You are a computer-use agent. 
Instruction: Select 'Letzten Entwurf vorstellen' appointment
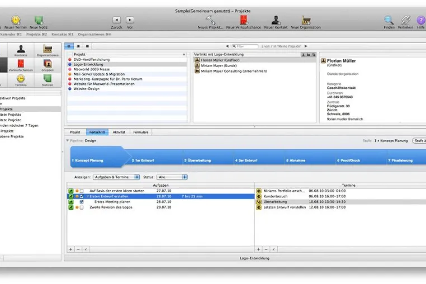point(341,207)
